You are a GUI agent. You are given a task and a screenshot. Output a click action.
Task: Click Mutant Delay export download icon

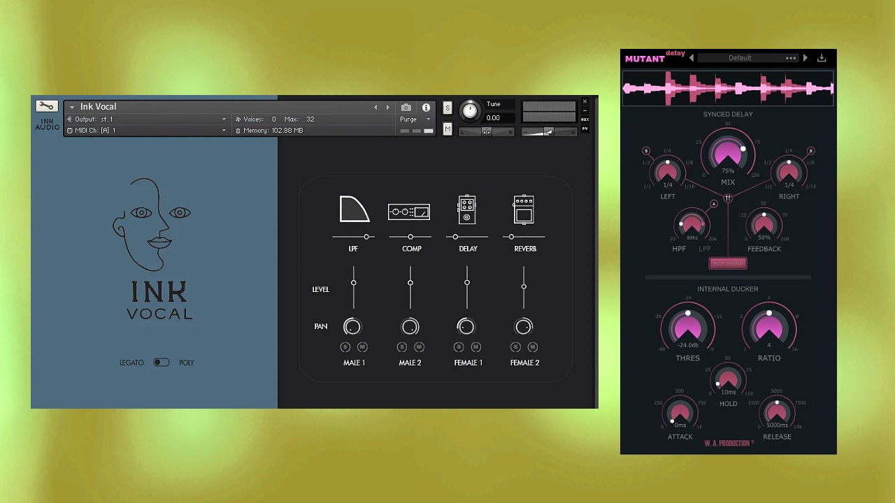(x=822, y=58)
